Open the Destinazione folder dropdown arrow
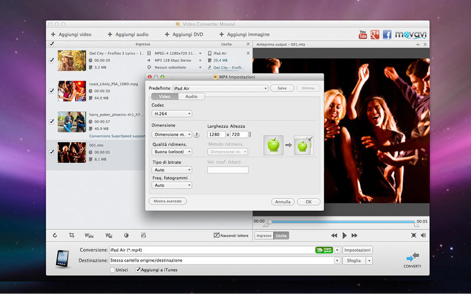471x294 pixels. [x=337, y=260]
